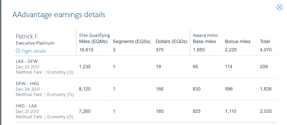Click the Flight details link text

[x=34, y=51]
